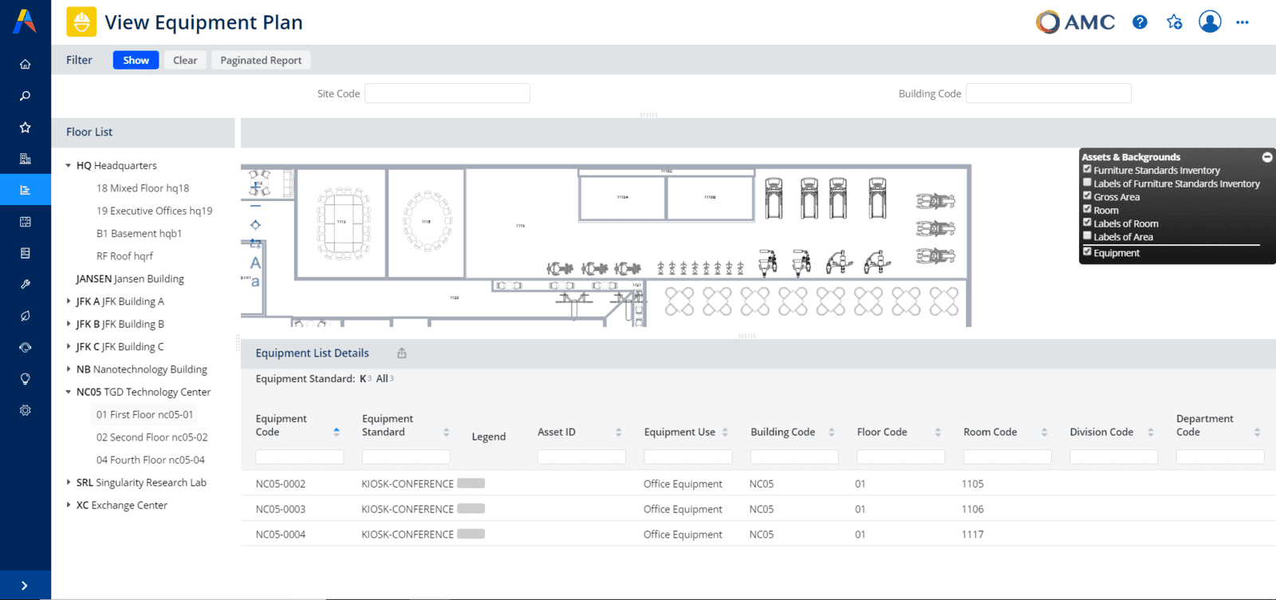Open the Search icon in the sidebar

pyautogui.click(x=26, y=96)
